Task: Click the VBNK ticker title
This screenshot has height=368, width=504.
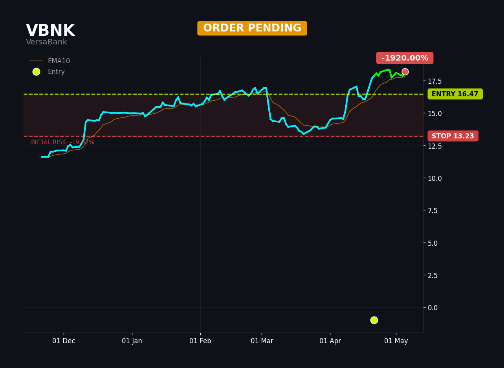Action: 50,31
